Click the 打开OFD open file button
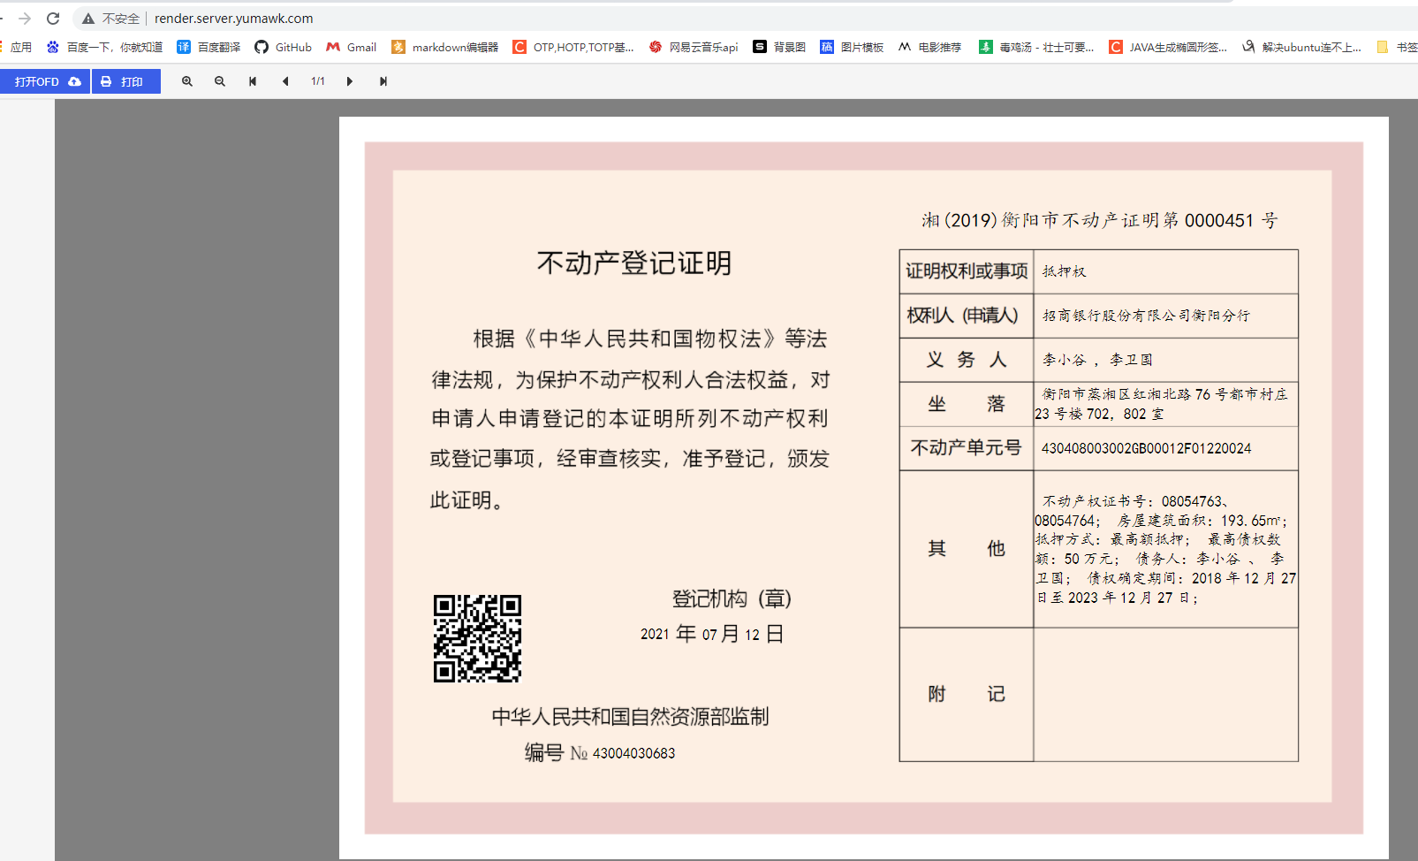 (46, 81)
